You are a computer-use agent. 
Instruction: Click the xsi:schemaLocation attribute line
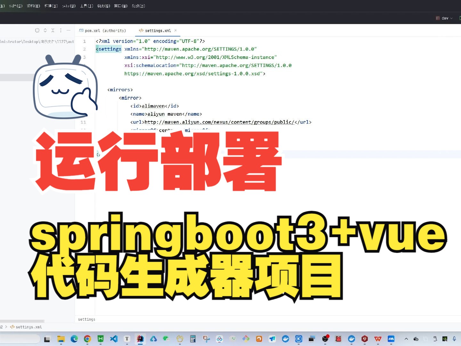click(208, 65)
